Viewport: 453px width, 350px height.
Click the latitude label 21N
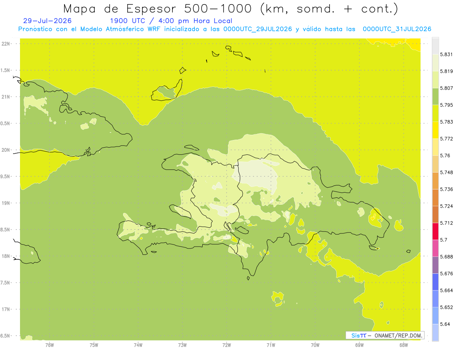click(x=6, y=97)
